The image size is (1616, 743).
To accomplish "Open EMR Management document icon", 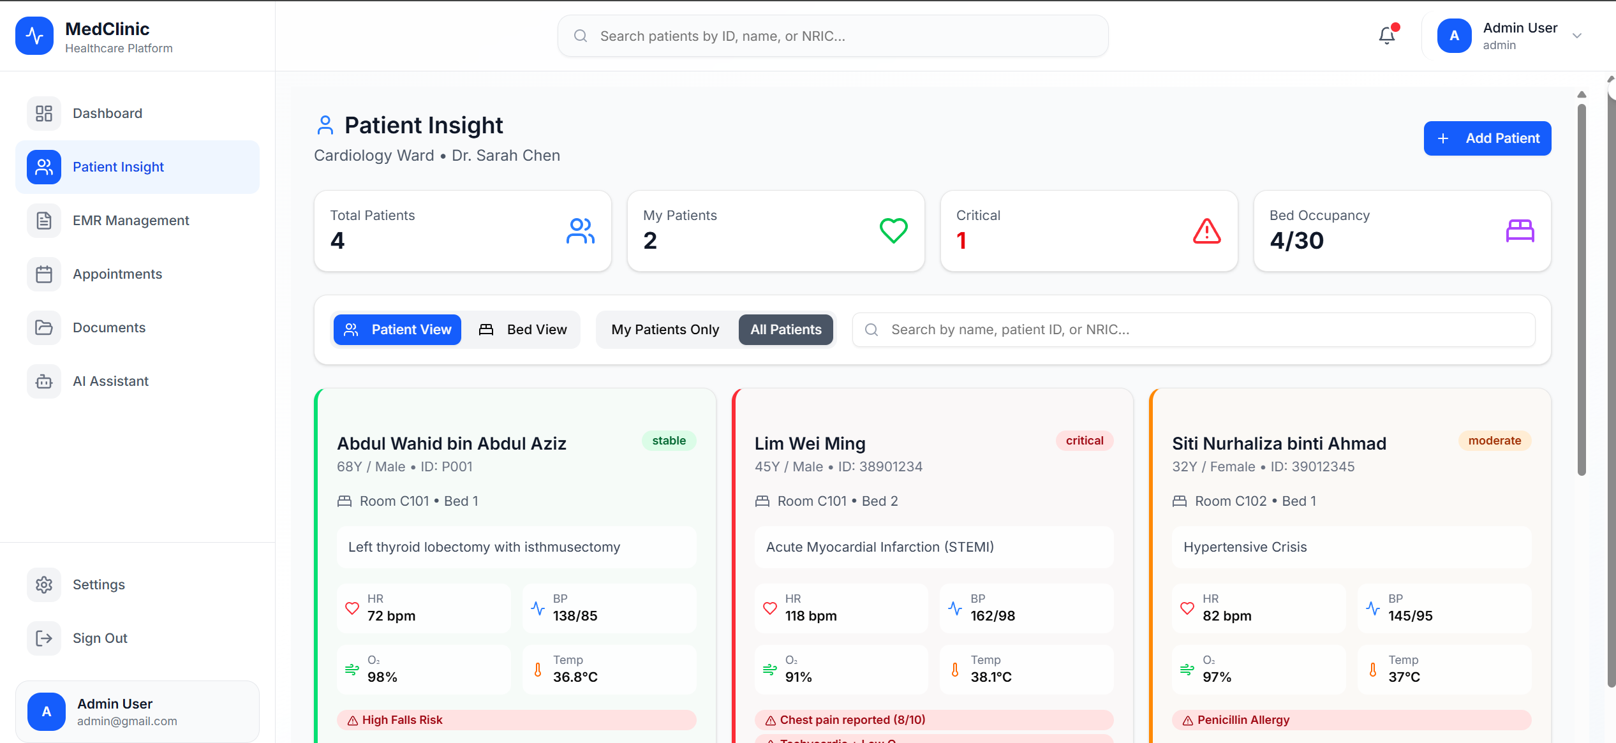I will pyautogui.click(x=44, y=221).
